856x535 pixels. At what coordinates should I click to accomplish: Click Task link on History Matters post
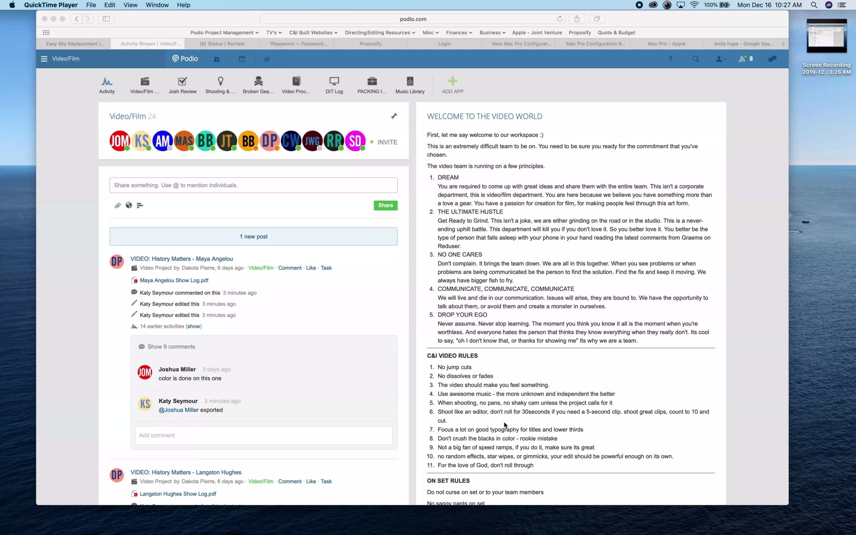pyautogui.click(x=326, y=267)
